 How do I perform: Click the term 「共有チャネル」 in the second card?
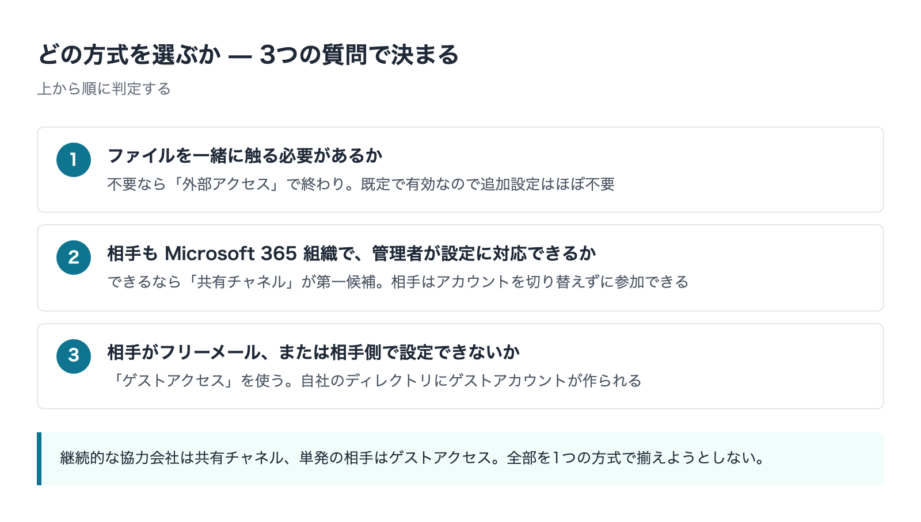pyautogui.click(x=242, y=282)
